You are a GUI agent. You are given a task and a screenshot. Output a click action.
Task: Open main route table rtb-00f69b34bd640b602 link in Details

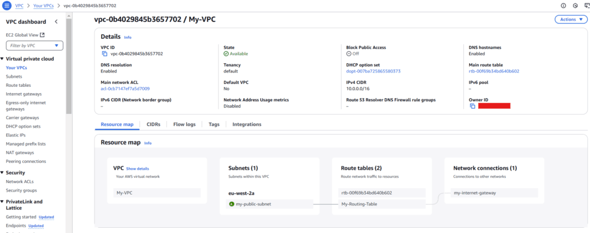[x=494, y=71]
